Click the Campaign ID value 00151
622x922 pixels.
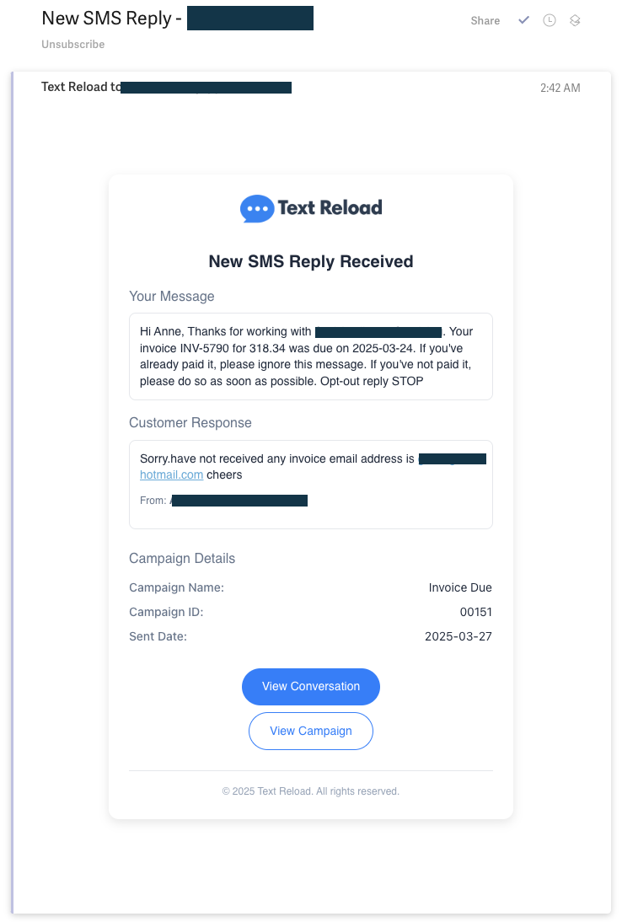(476, 612)
